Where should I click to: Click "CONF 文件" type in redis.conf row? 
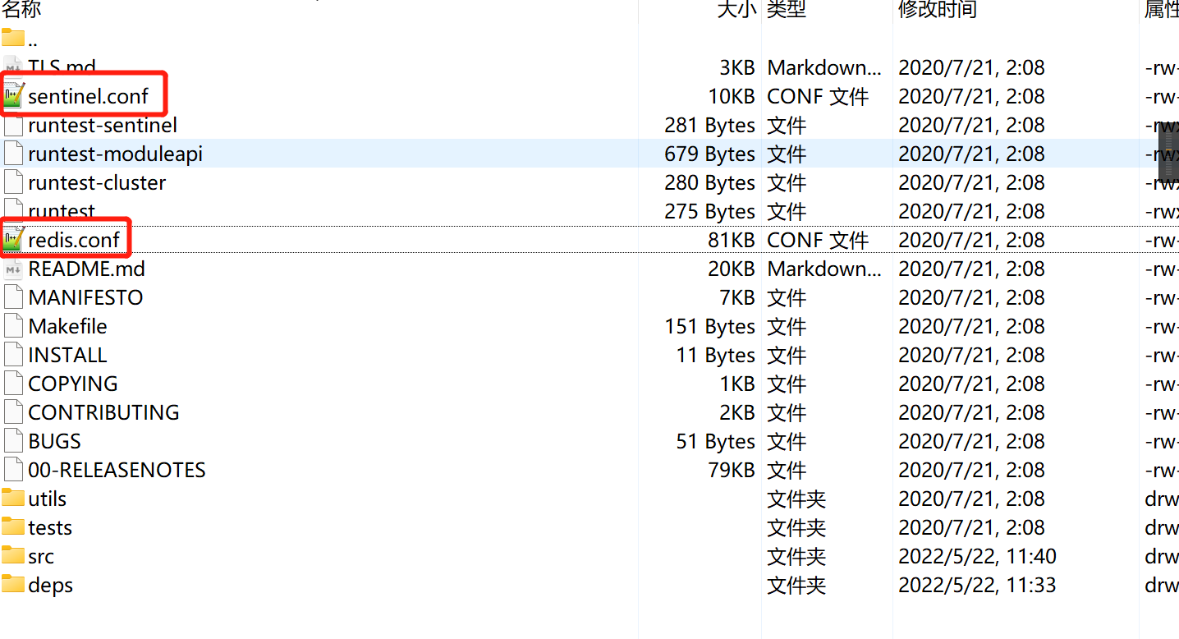(818, 240)
